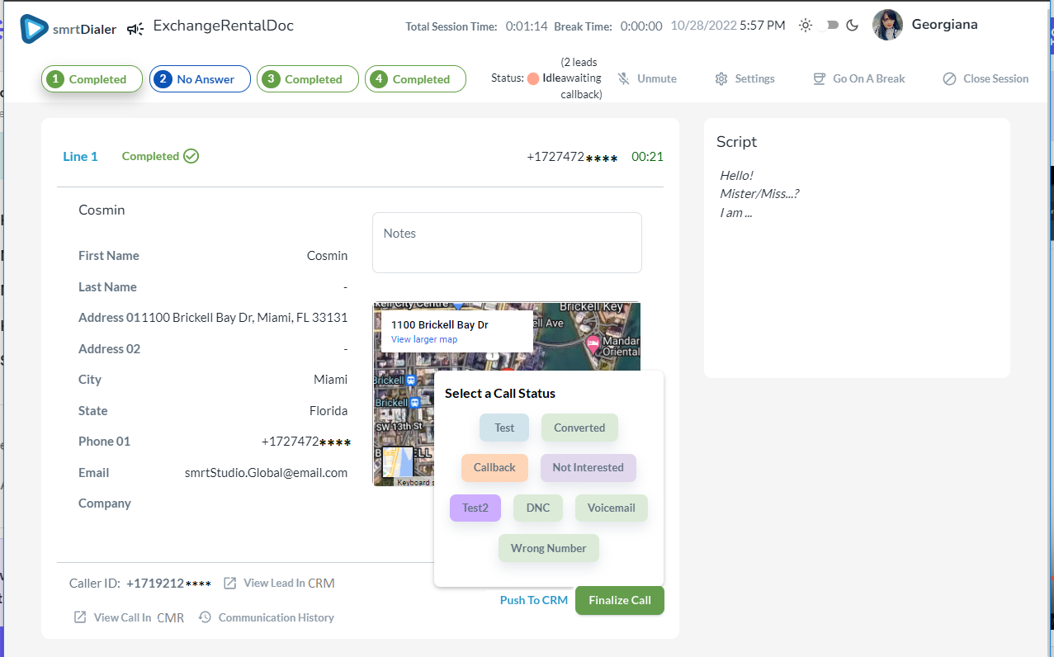Click Push To CRM link
This screenshot has height=657, width=1054.
pyautogui.click(x=533, y=600)
